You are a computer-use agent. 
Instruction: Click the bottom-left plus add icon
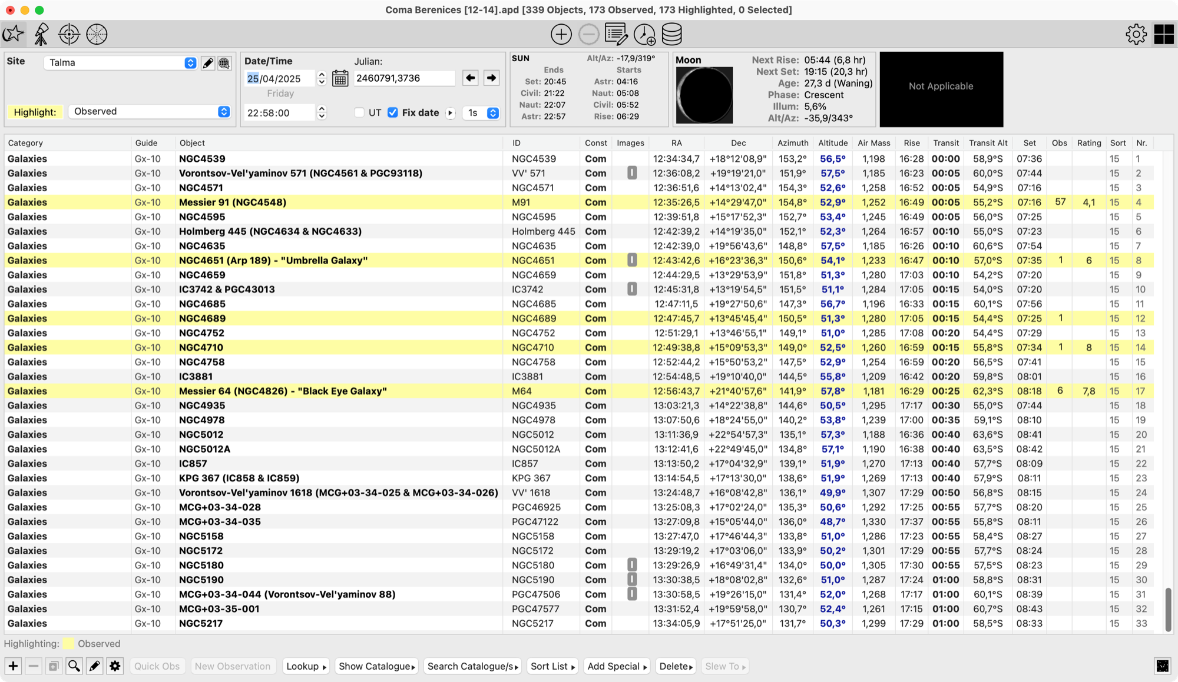pos(13,666)
